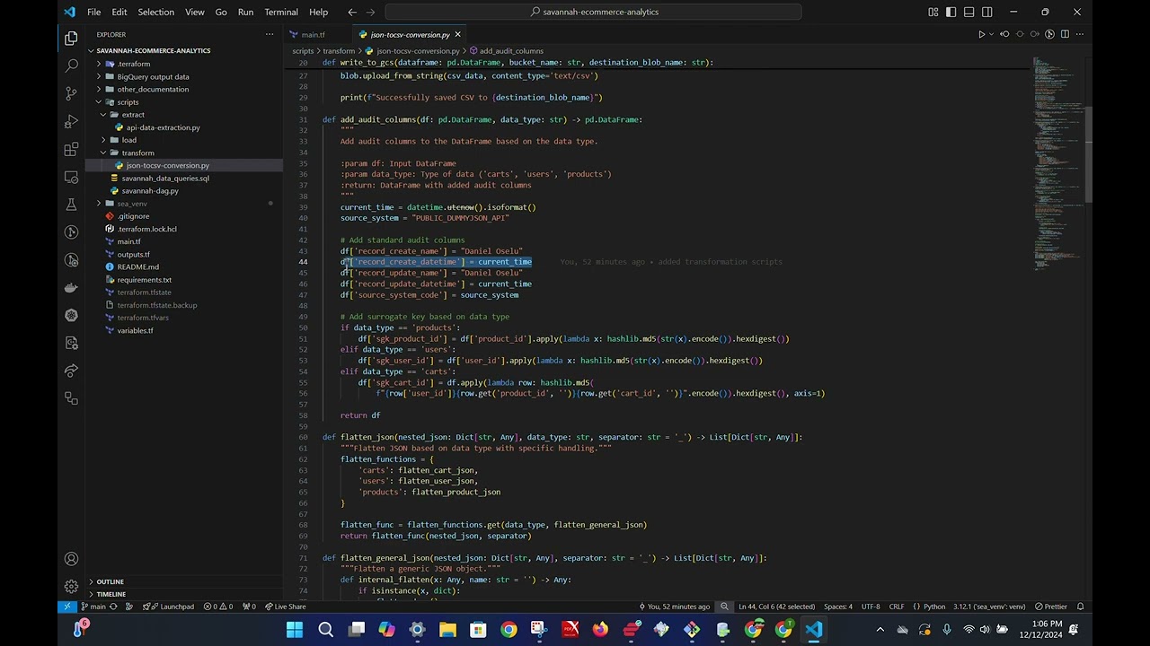1150x646 pixels.
Task: Open the Run and Debug view
Action: click(x=71, y=121)
